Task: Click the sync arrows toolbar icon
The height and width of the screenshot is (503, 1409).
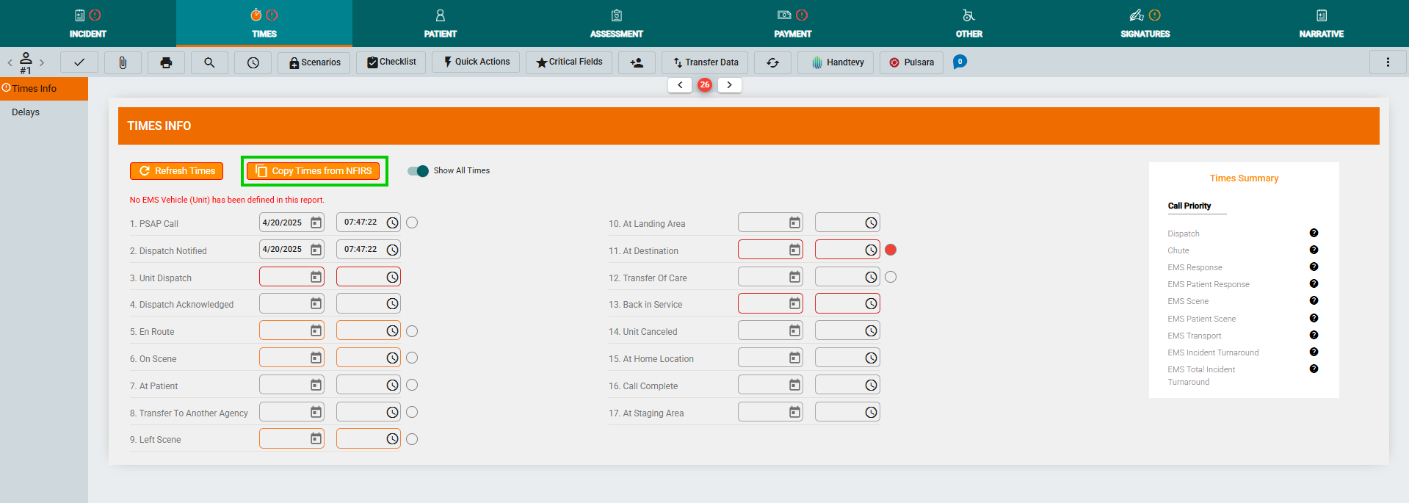Action: pos(772,63)
